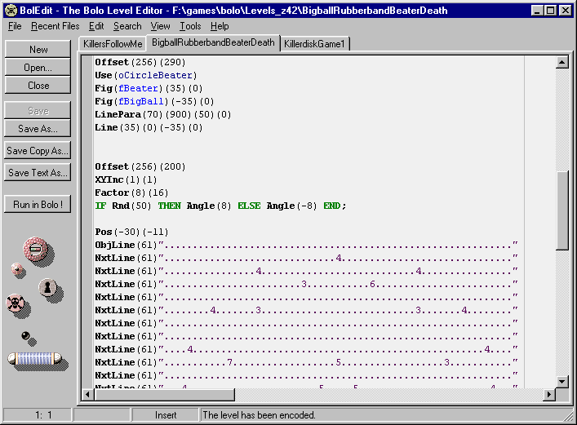Click the Save As... button

tap(38, 129)
